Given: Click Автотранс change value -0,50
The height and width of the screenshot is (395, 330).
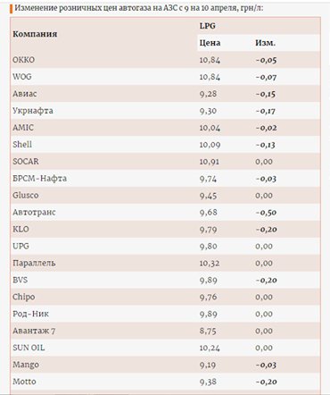Looking at the screenshot, I should pos(266,213).
